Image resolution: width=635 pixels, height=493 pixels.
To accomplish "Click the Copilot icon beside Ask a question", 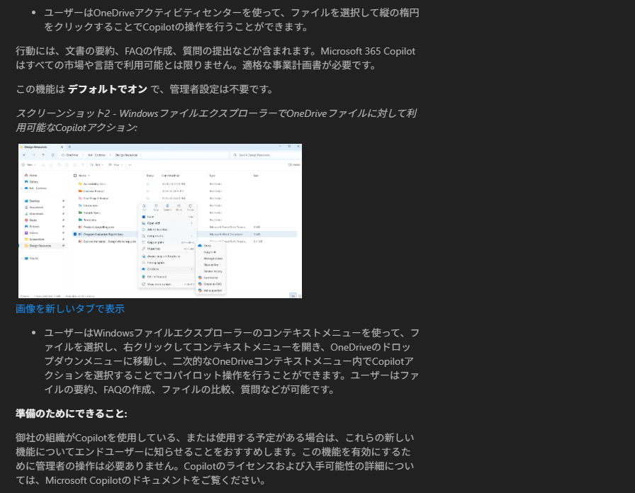I will coord(200,290).
